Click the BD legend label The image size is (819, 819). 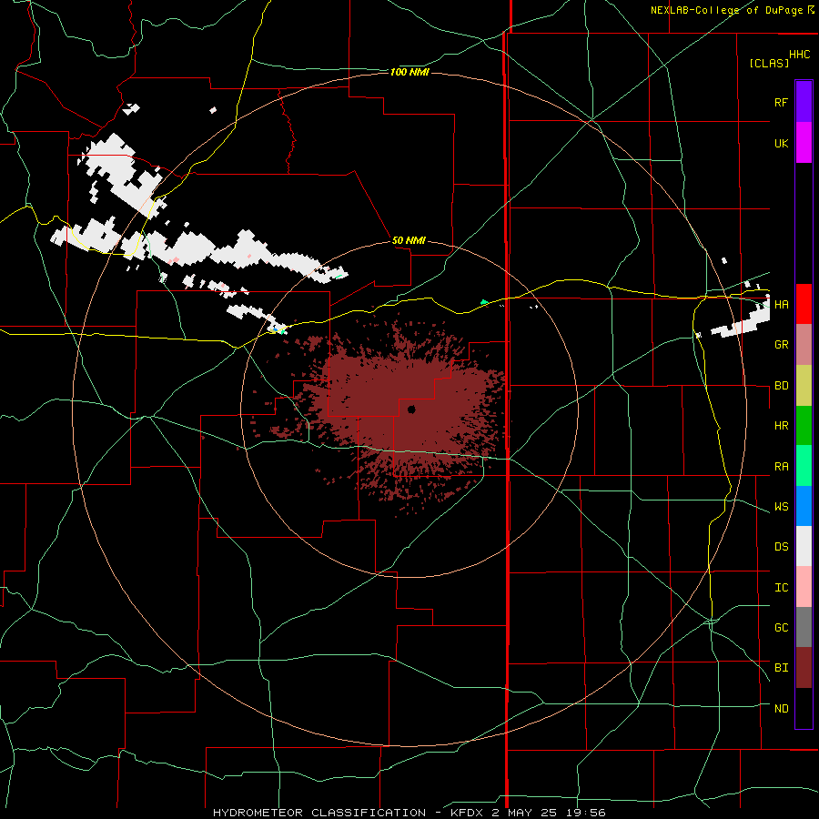click(x=781, y=386)
